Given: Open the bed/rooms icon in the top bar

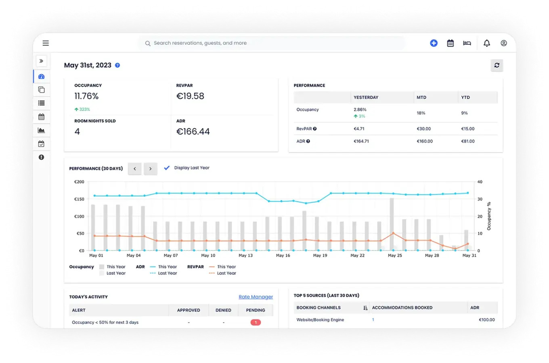Looking at the screenshot, I should (x=467, y=43).
